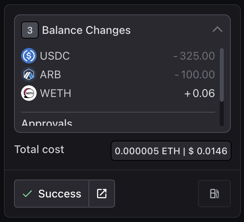Click the Success status button
Screen dimensions: 244x222
[x=52, y=194]
